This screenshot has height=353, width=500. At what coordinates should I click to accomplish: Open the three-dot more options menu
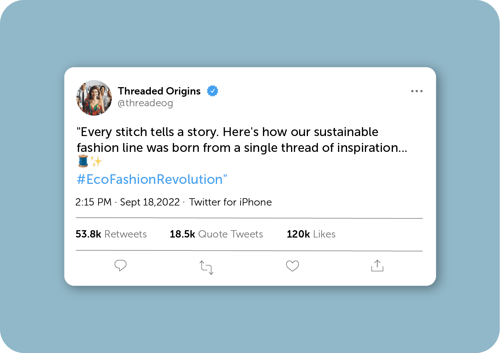click(416, 91)
